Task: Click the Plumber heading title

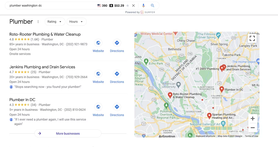Action: (21, 21)
